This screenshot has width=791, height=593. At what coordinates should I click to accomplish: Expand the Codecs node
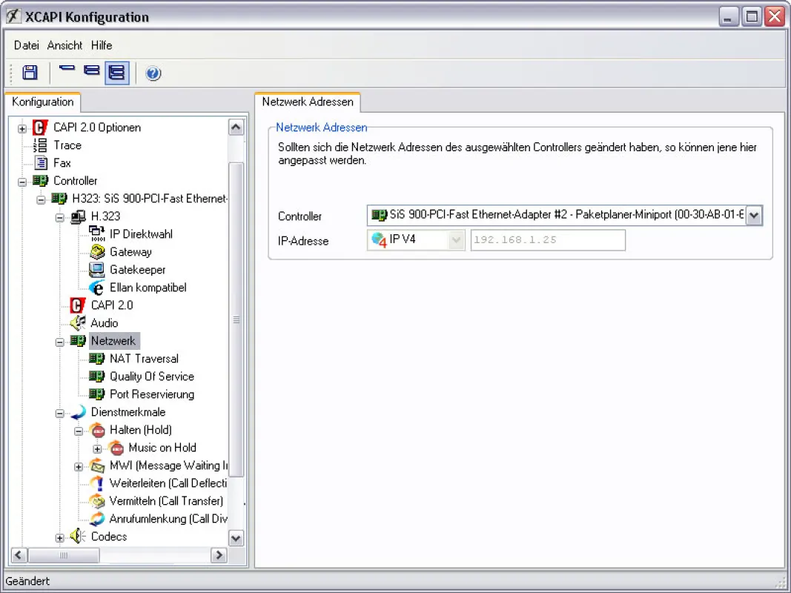click(x=59, y=538)
